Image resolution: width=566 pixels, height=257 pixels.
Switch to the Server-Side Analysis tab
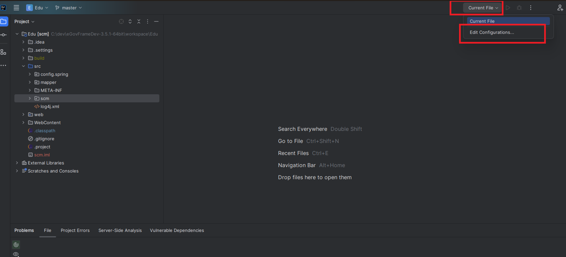coord(120,230)
